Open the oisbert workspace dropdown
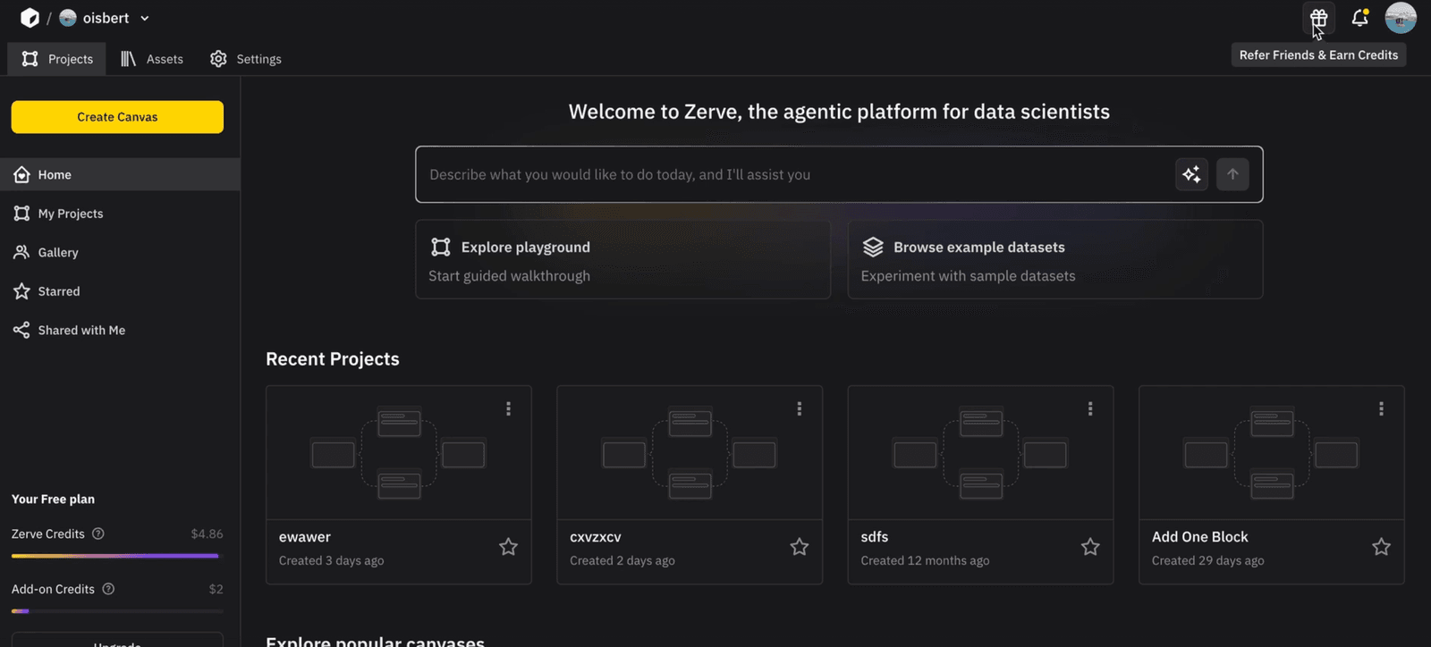Viewport: 1431px width, 647px height. tap(105, 18)
